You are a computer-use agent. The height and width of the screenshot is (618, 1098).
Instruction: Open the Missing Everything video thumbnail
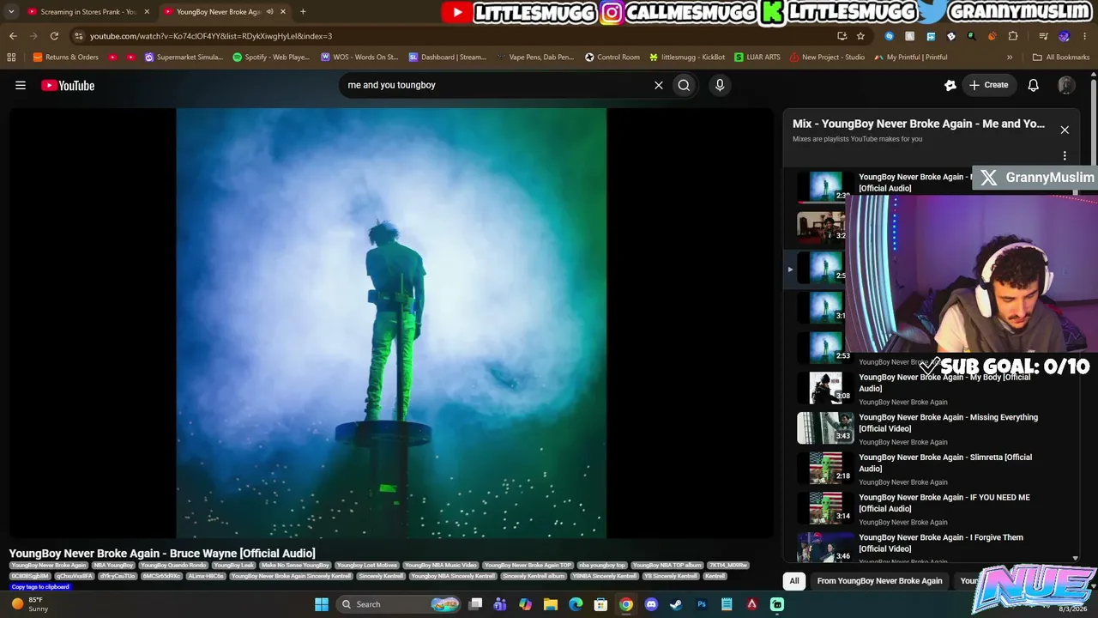[x=825, y=428]
